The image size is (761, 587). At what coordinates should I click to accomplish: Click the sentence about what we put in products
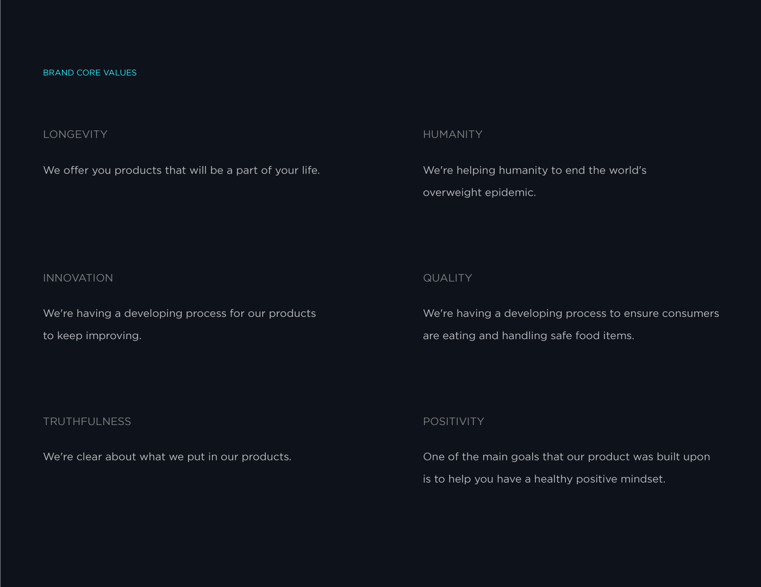(167, 457)
